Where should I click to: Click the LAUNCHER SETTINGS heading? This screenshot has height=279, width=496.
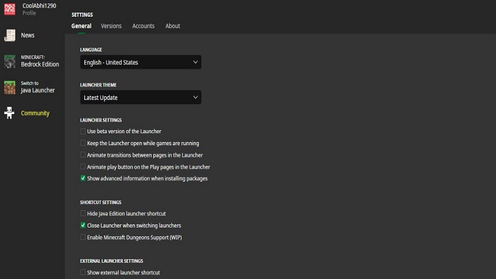(101, 120)
